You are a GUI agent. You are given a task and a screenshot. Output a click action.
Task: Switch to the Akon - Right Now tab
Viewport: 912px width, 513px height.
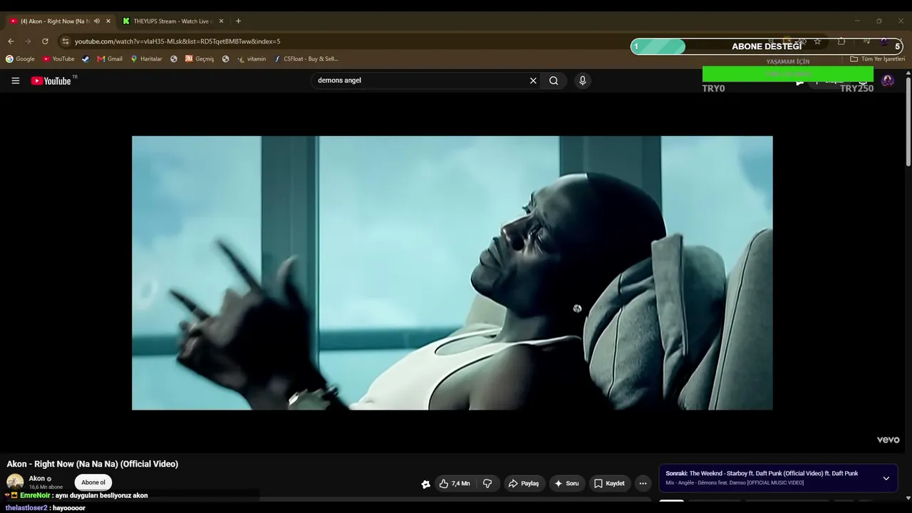(x=54, y=21)
